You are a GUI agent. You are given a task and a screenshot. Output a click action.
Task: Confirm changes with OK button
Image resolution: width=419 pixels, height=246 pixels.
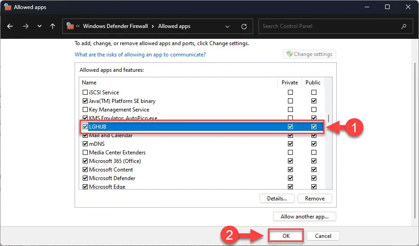(286, 236)
